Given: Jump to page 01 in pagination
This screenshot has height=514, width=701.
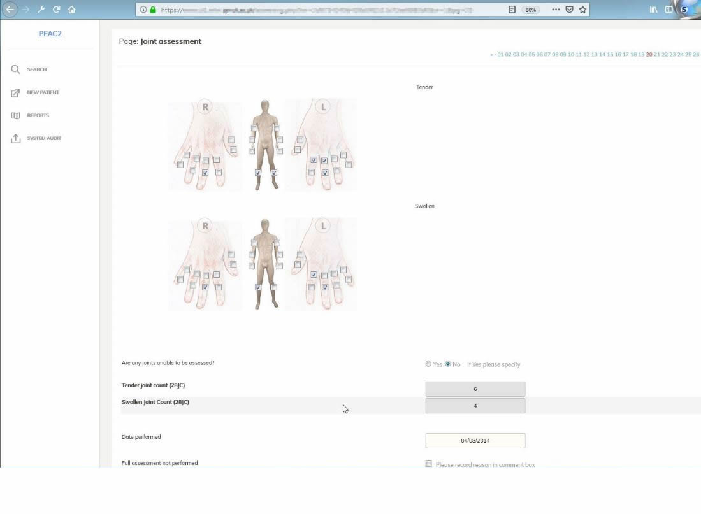Looking at the screenshot, I should pyautogui.click(x=500, y=55).
